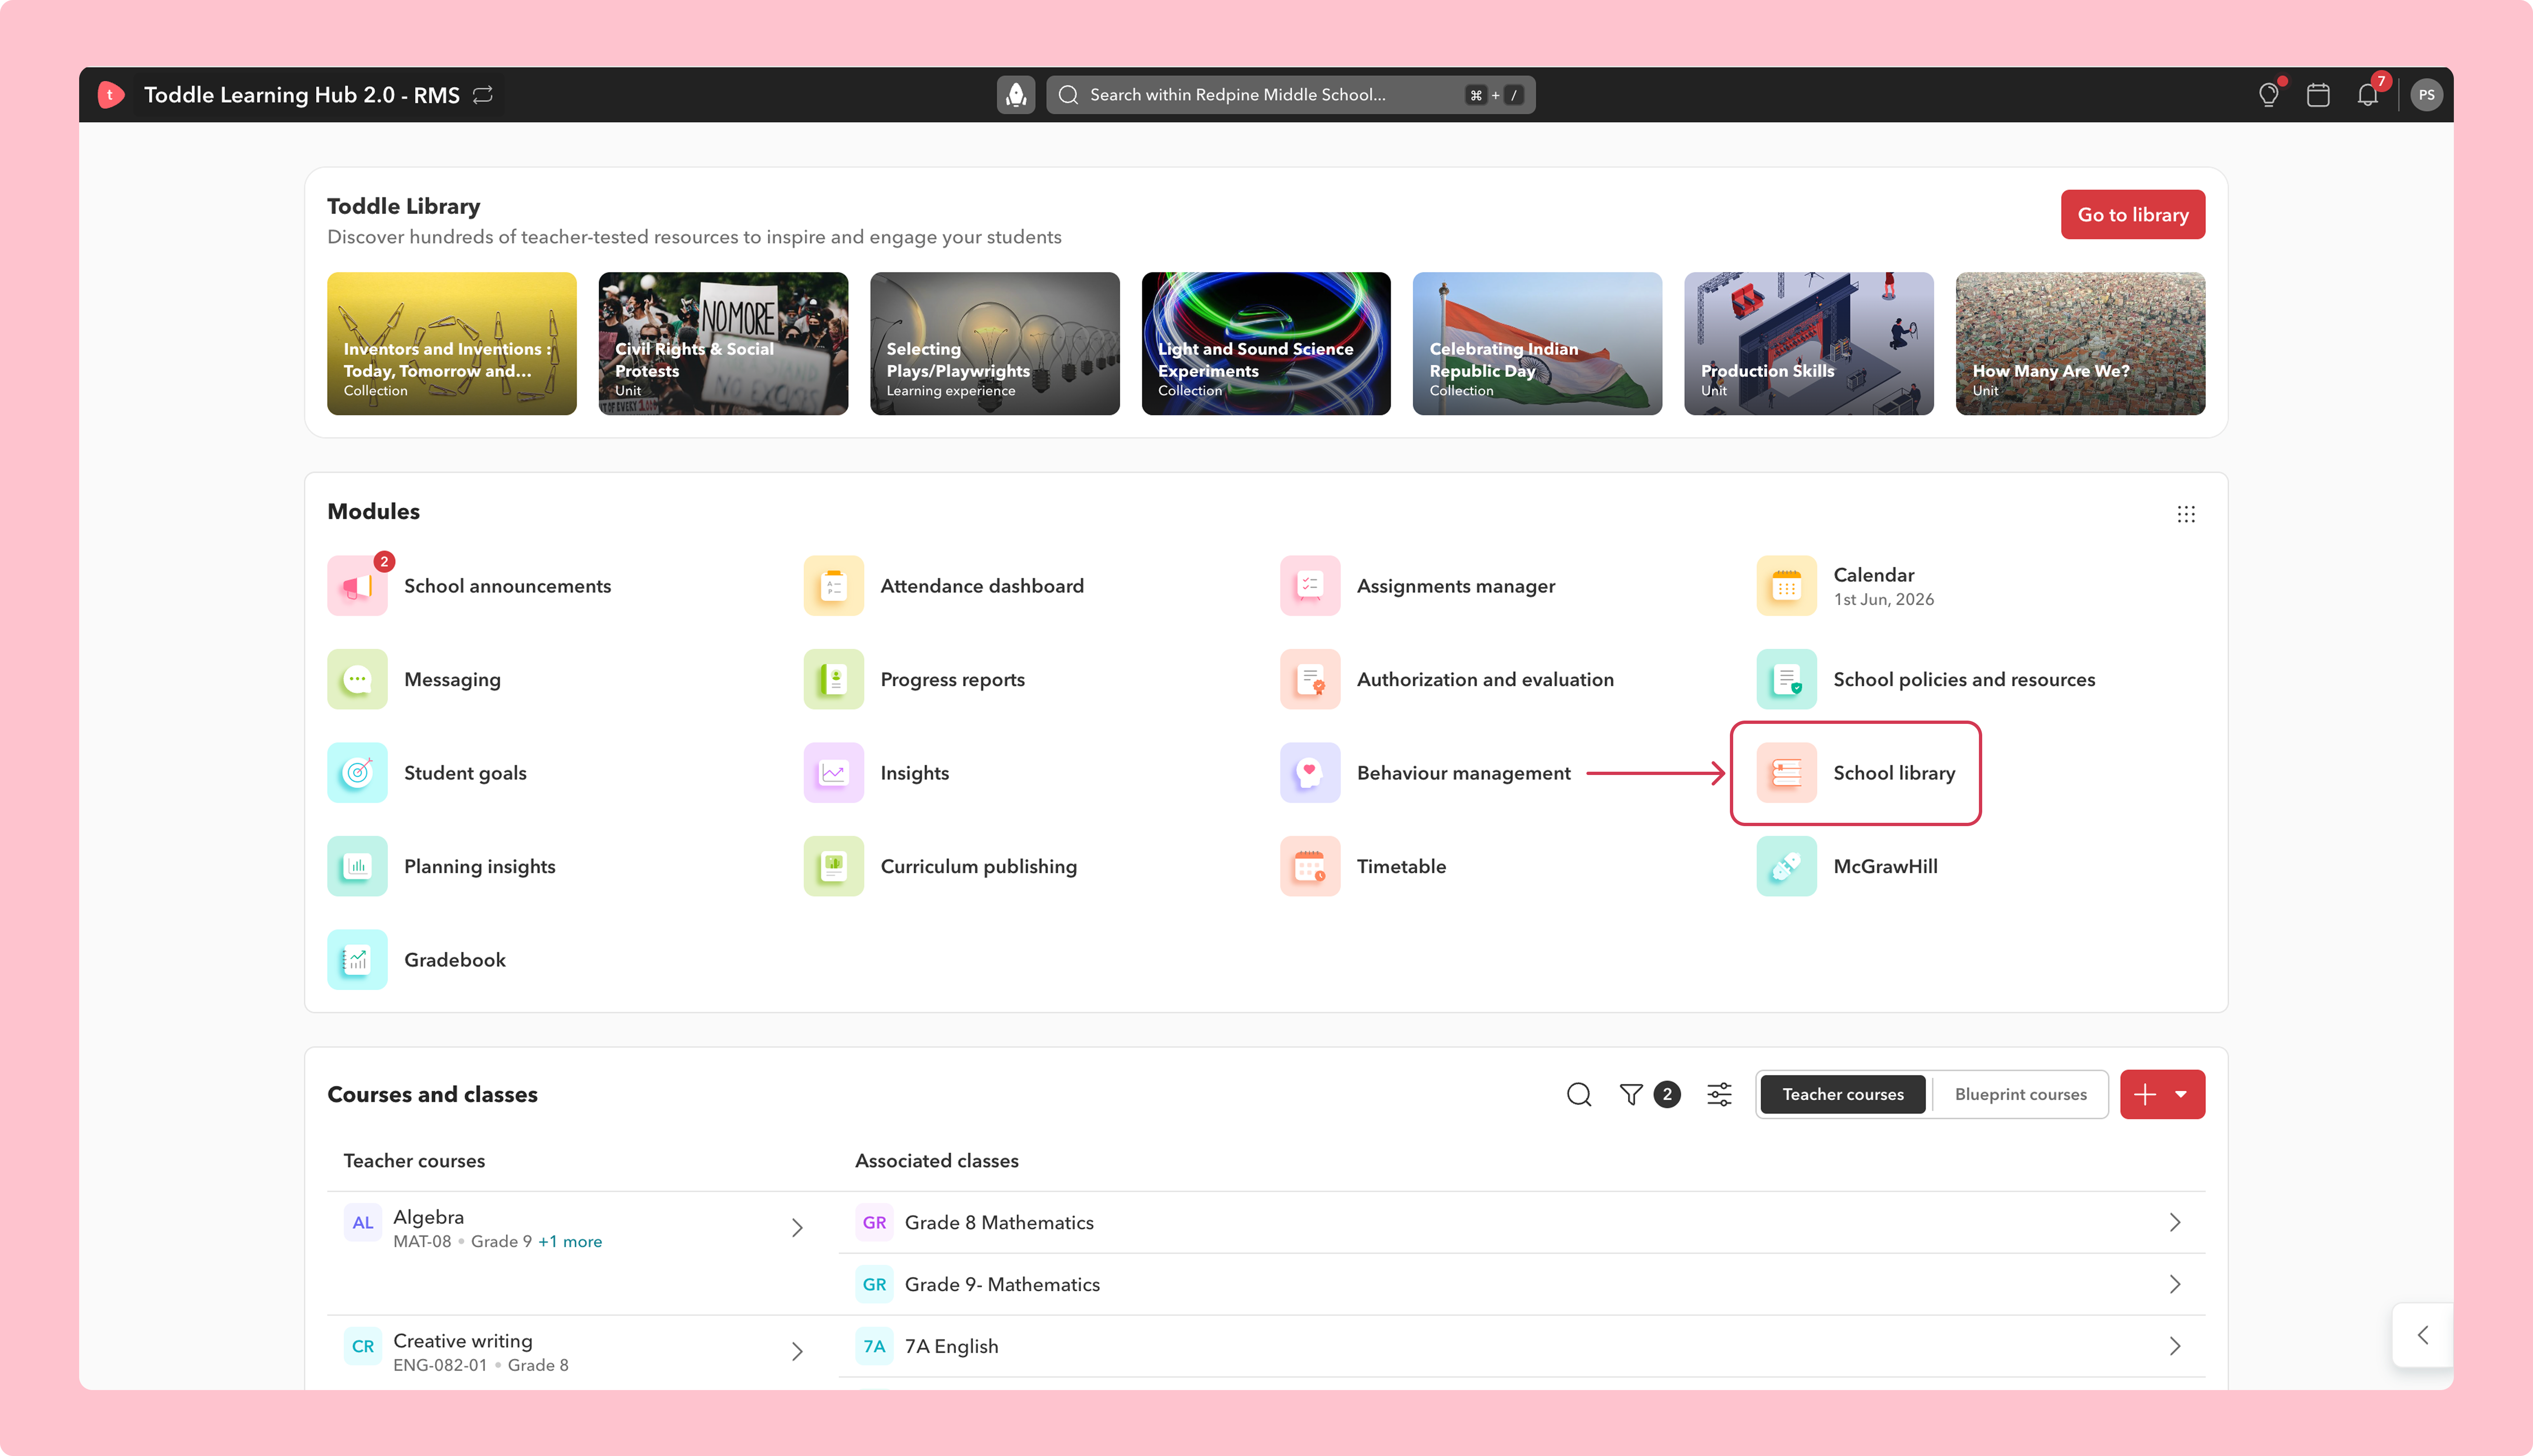Screen dimensions: 2533x1456
Task: Open the School library module
Action: (x=1855, y=773)
